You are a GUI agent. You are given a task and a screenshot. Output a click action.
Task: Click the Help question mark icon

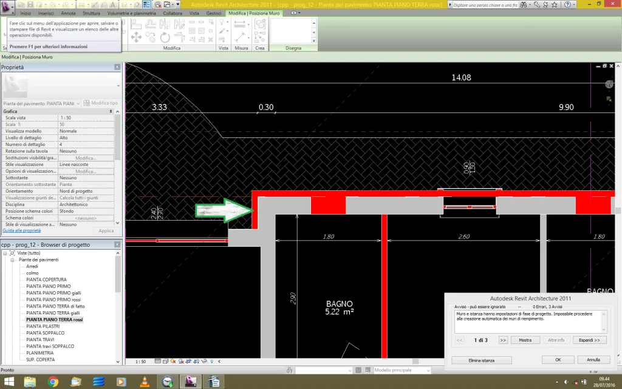coord(568,5)
